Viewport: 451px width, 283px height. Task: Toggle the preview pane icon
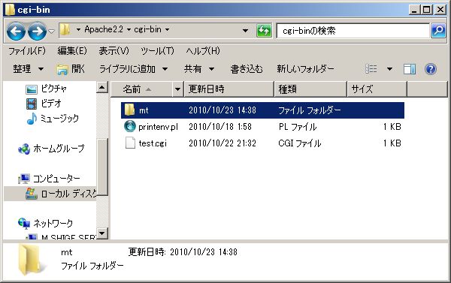pos(410,69)
